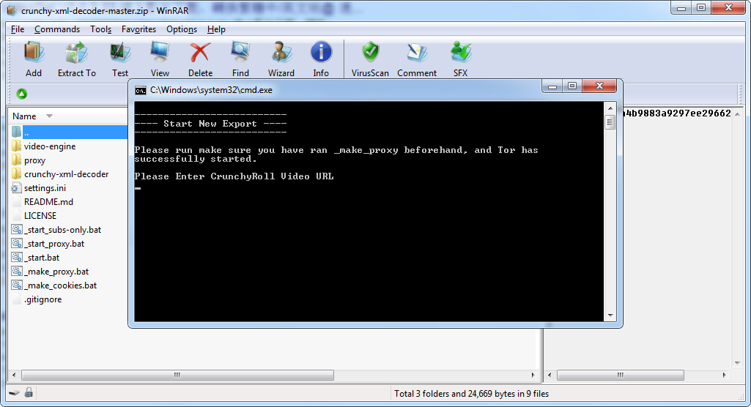The height and width of the screenshot is (407, 751).
Task: Select the settings.ini file
Action: point(45,188)
